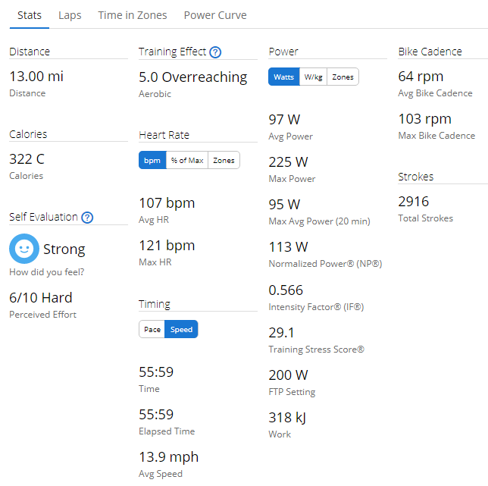Image resolution: width=488 pixels, height=486 pixels.
Task: Click the smiley face feeling icon
Action: [x=24, y=249]
